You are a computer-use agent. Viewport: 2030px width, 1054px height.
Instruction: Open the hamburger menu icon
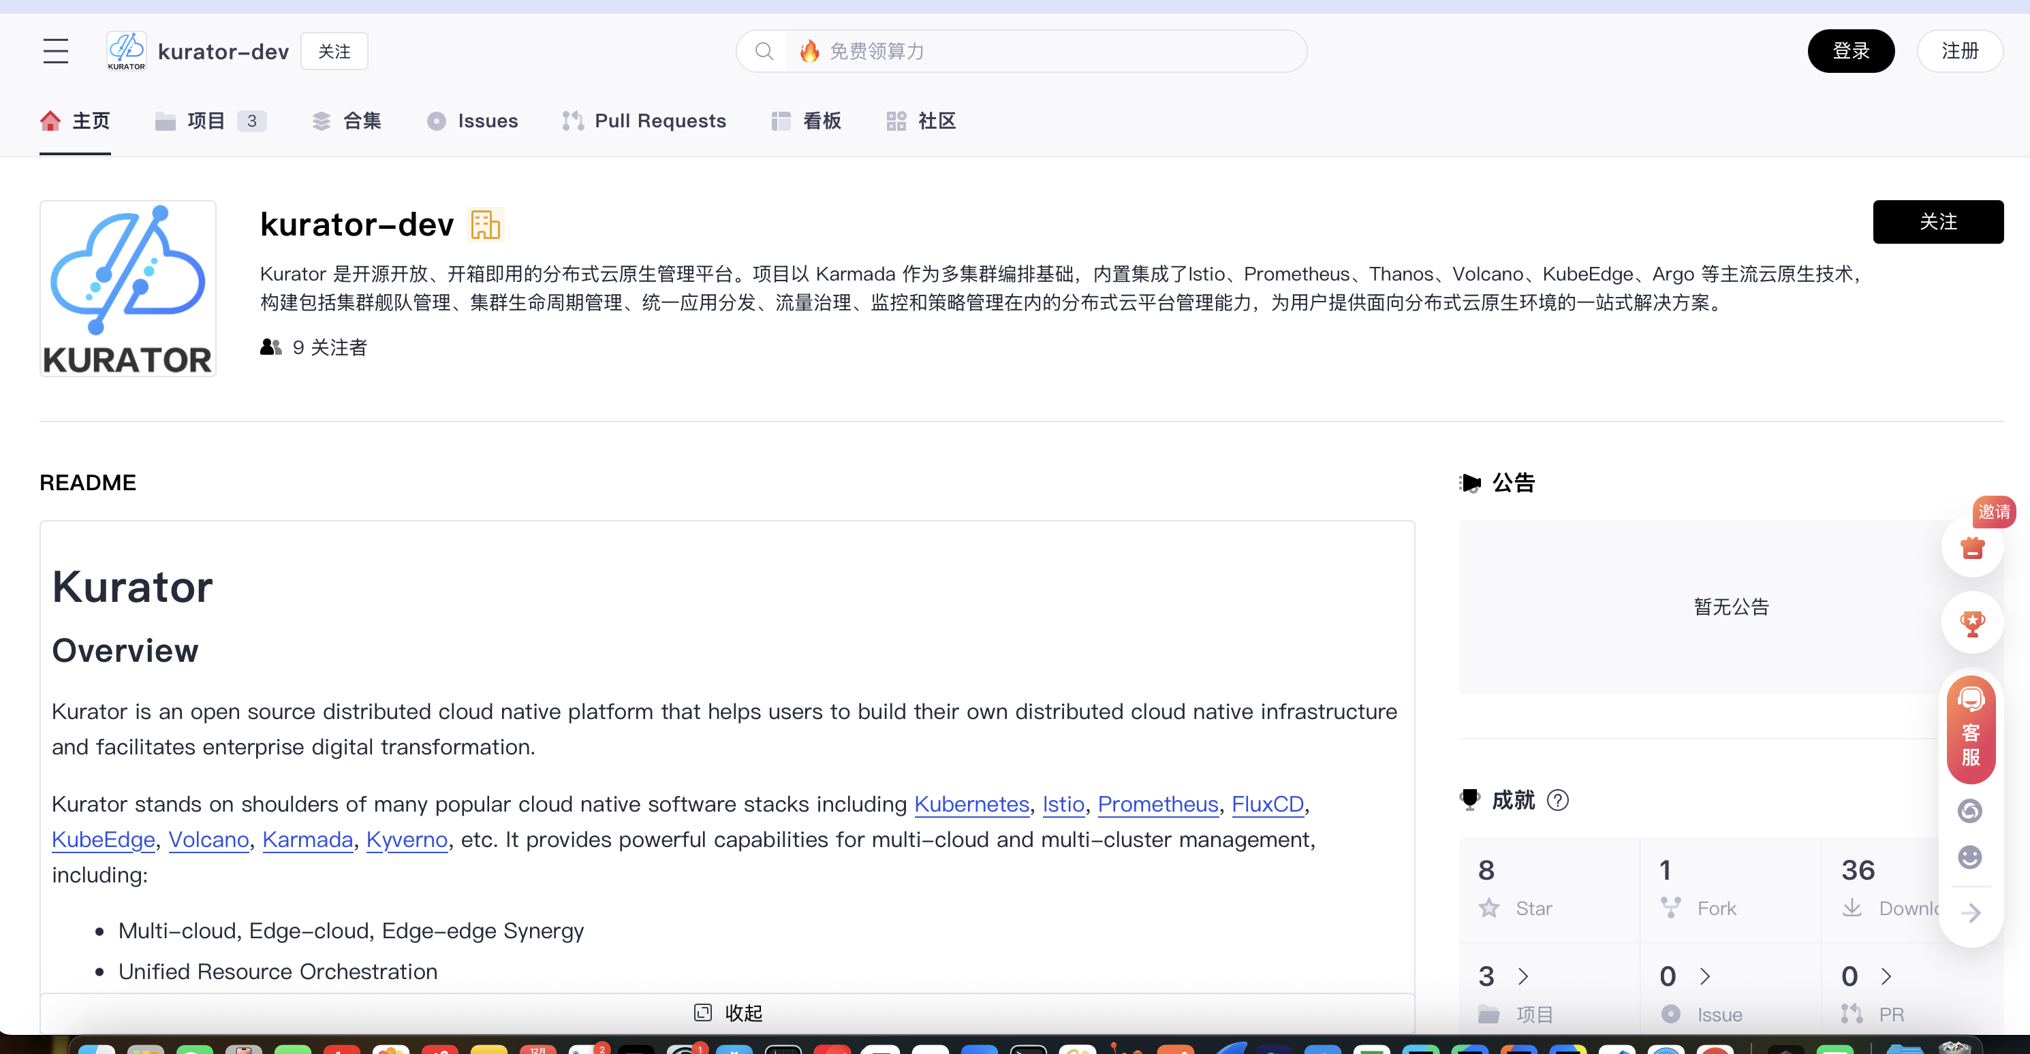pos(55,51)
